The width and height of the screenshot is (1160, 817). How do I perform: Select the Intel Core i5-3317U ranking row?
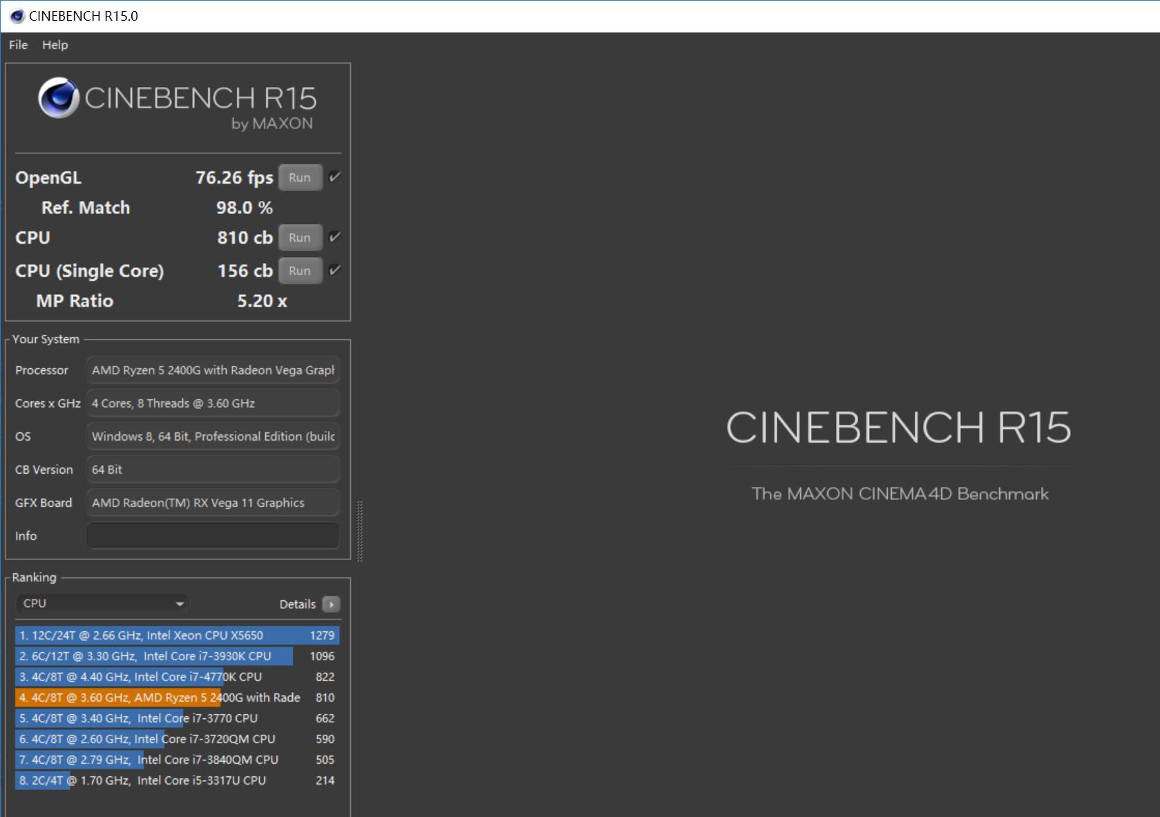pos(178,780)
